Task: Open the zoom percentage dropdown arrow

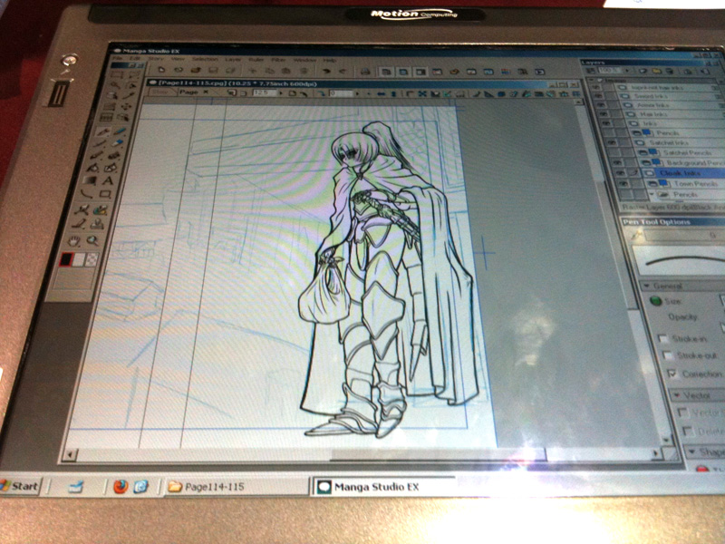Action: 281,93
